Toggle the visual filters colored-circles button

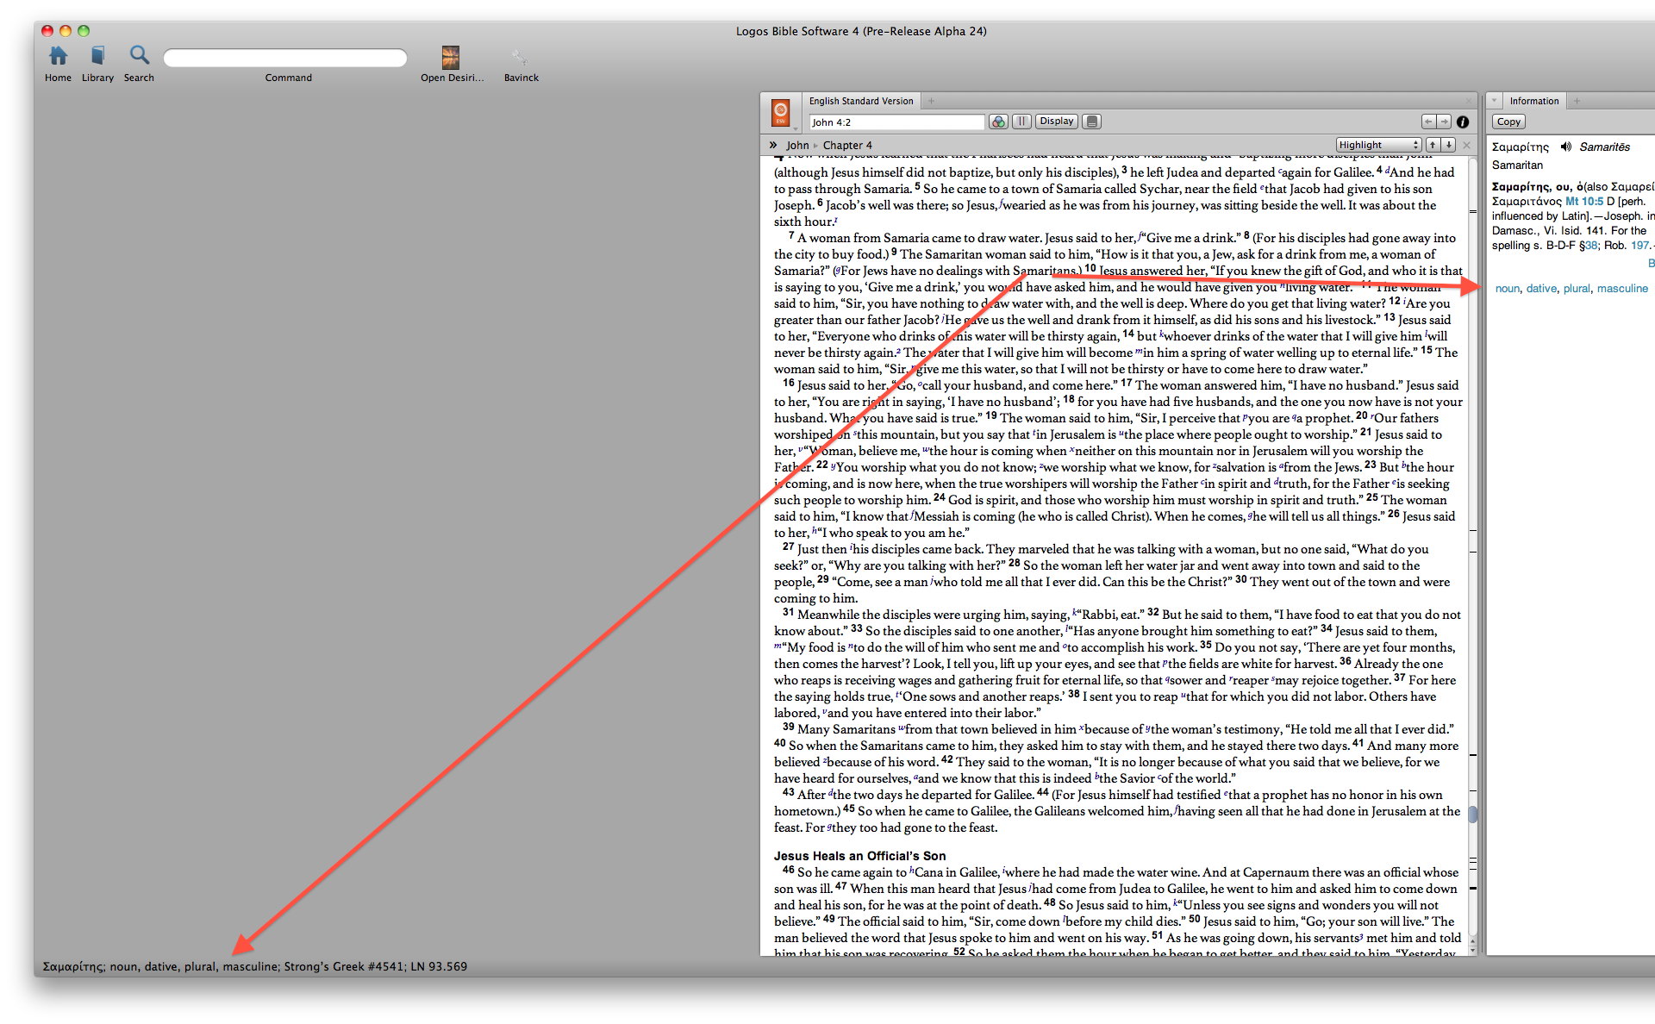point(998,122)
